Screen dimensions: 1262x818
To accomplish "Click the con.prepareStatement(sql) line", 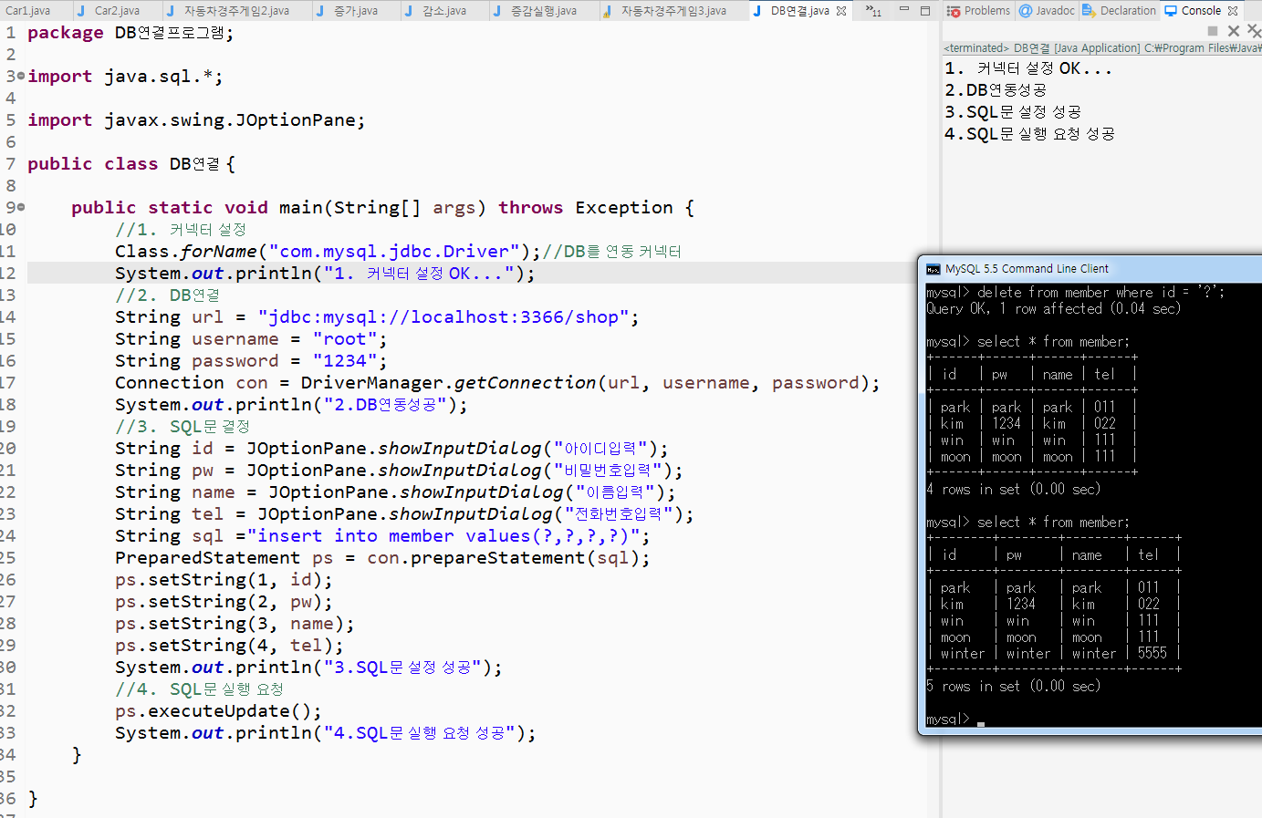I will pyautogui.click(x=382, y=558).
